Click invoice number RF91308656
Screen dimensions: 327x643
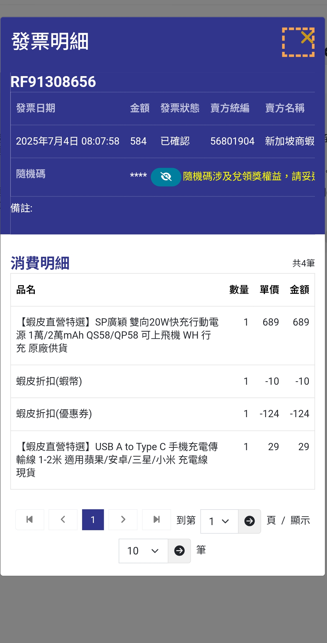pyautogui.click(x=53, y=82)
